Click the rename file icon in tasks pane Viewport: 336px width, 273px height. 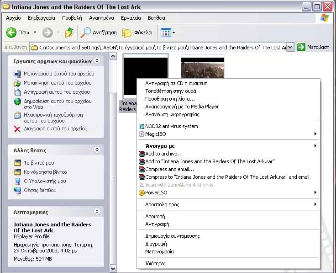click(x=17, y=74)
